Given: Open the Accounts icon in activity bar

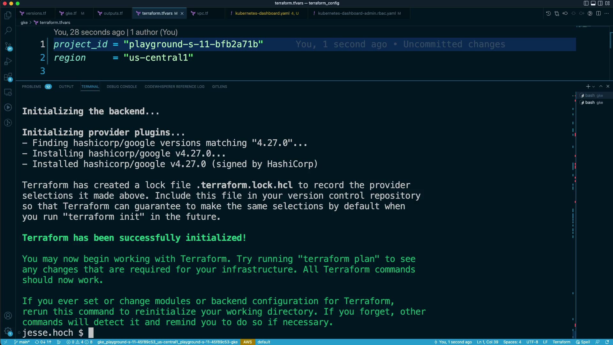Looking at the screenshot, I should [x=8, y=316].
